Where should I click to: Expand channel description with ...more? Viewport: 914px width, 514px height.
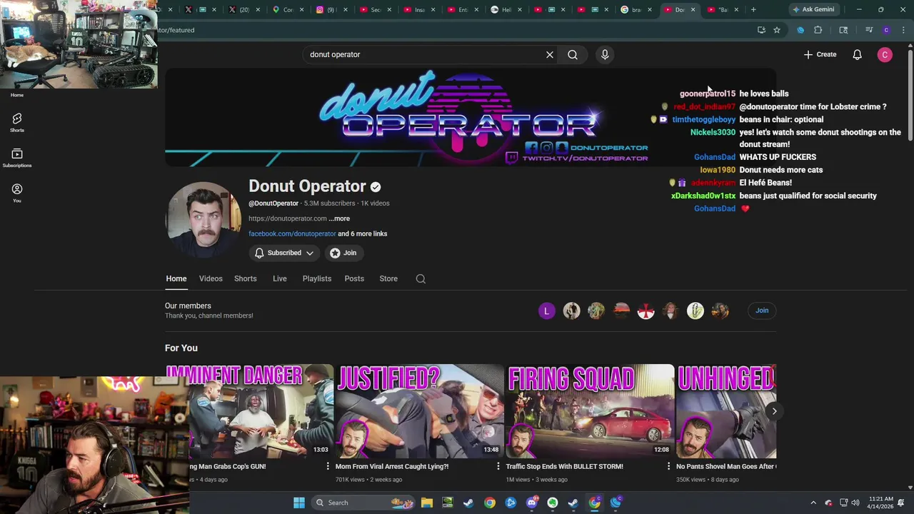pos(340,218)
